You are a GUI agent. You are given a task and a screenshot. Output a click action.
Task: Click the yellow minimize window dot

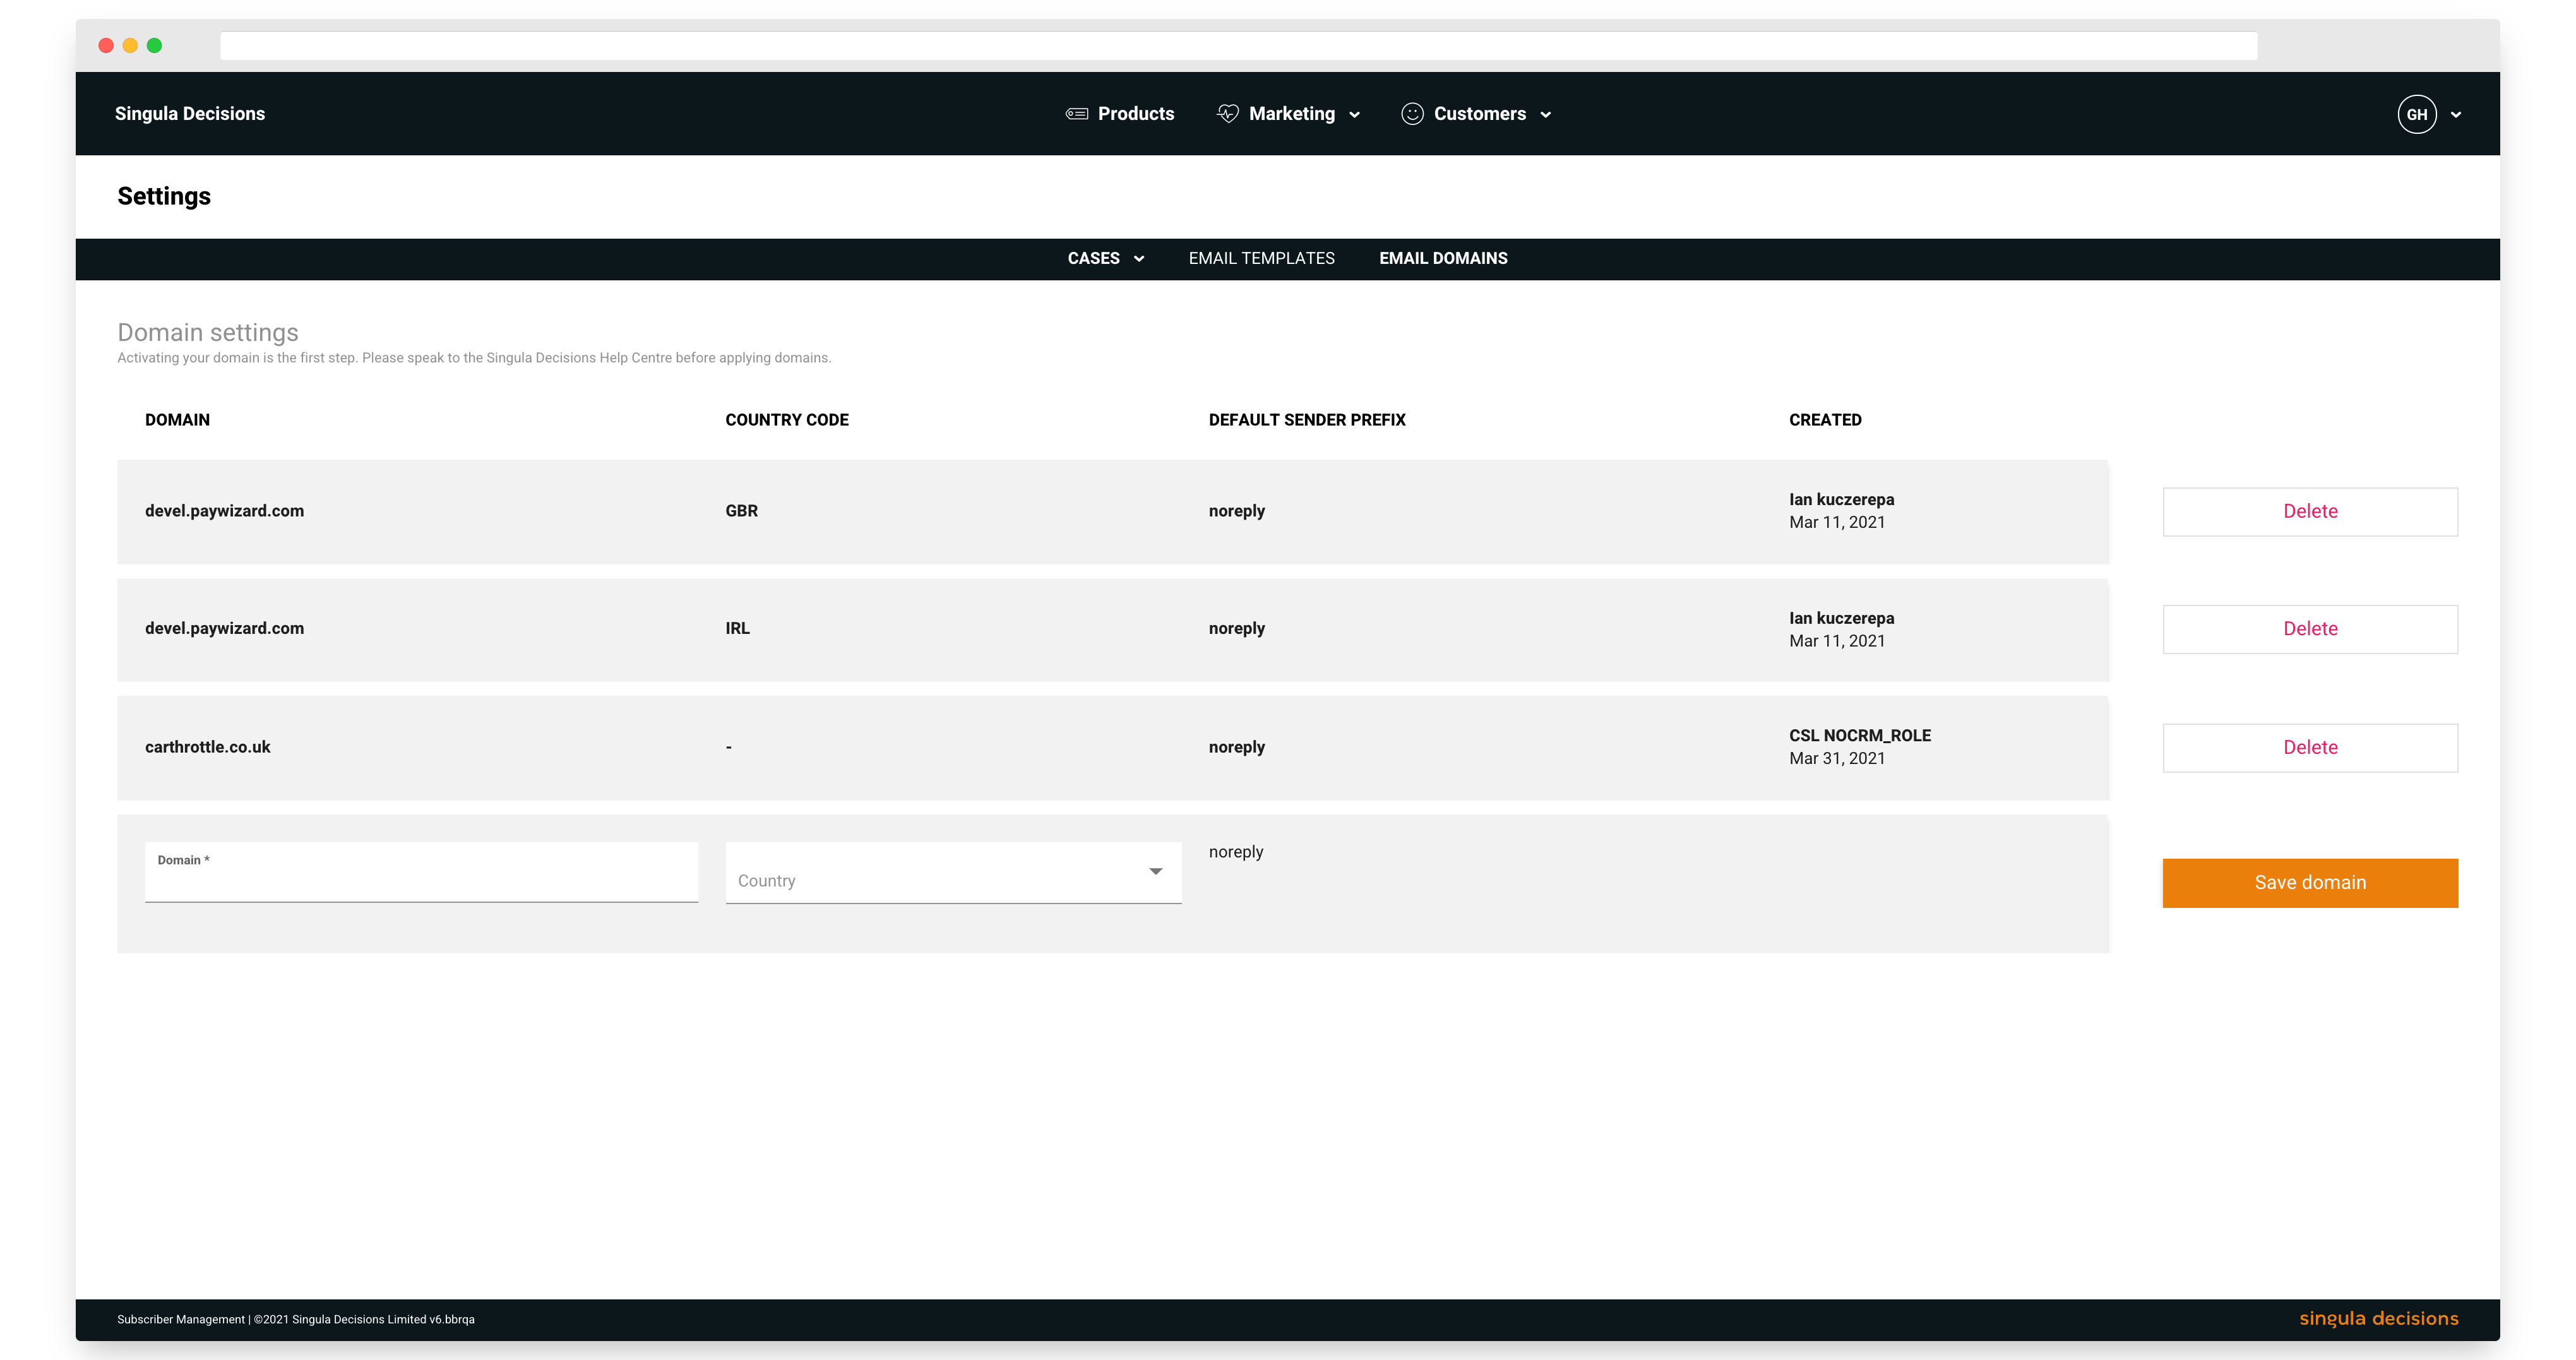(x=130, y=46)
